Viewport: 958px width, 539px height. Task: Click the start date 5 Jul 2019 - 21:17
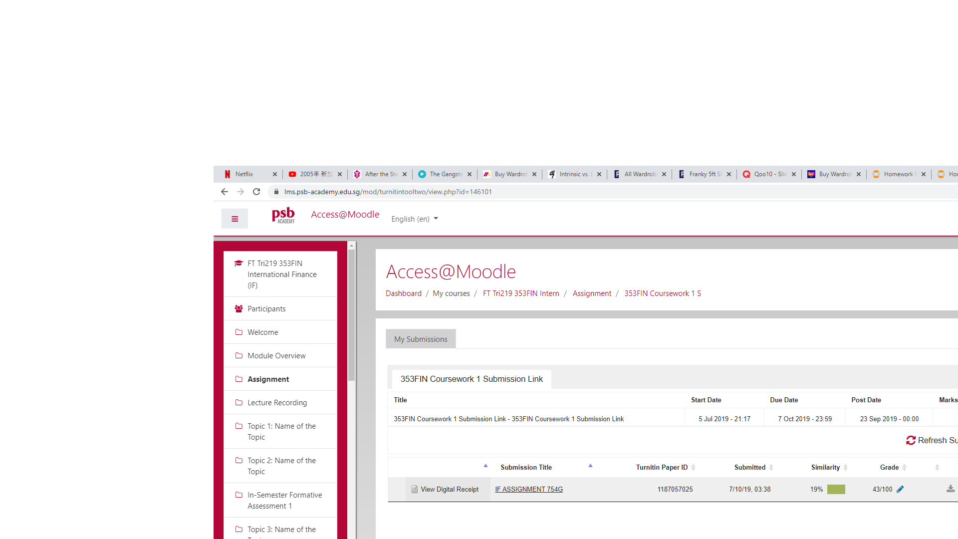point(724,419)
